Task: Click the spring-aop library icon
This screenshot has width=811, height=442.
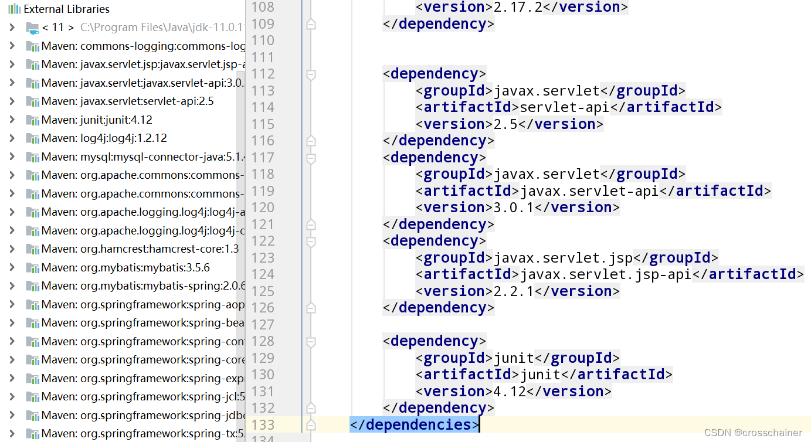Action: click(32, 305)
